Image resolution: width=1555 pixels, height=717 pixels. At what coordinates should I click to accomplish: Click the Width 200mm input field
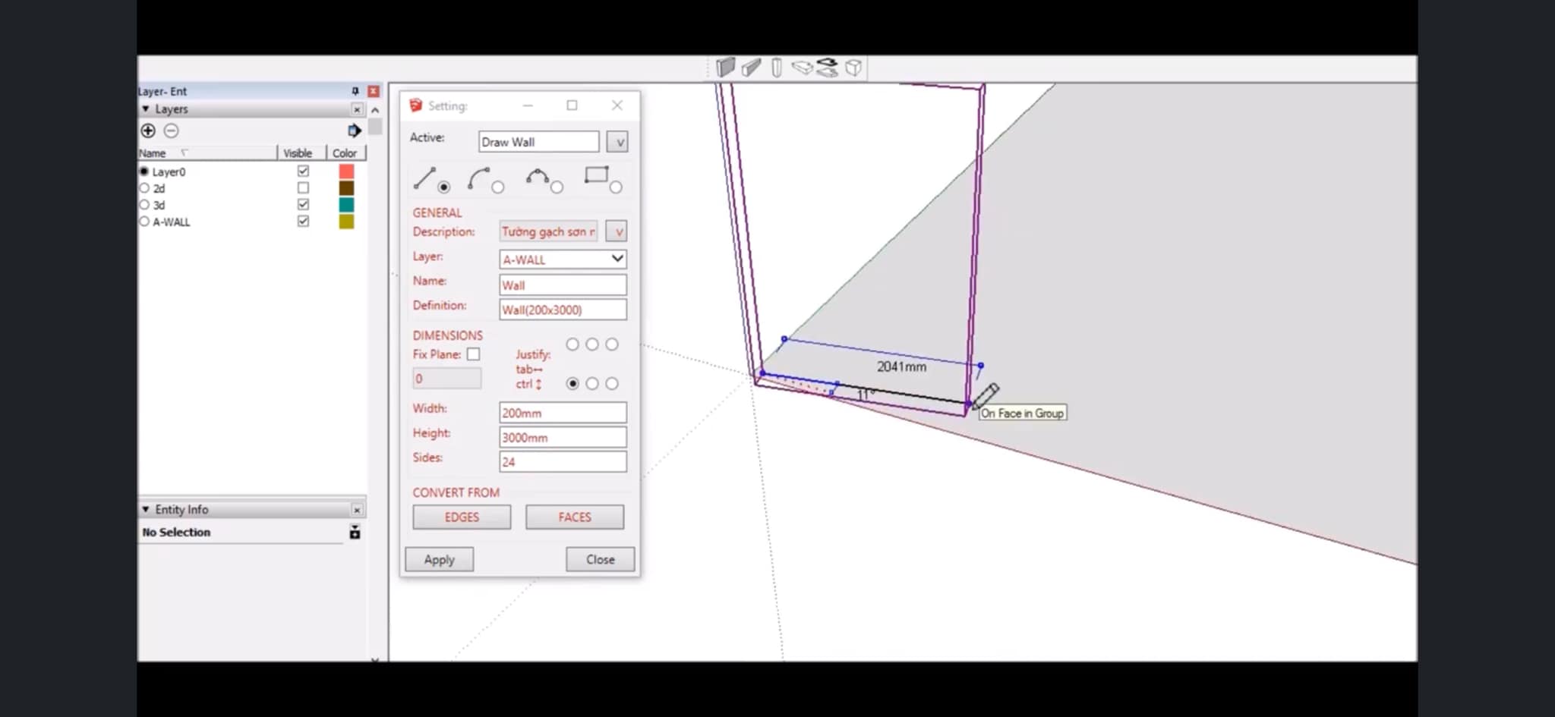click(563, 413)
